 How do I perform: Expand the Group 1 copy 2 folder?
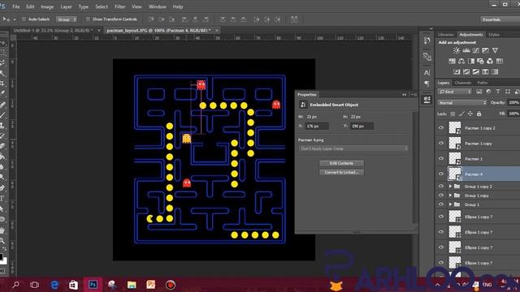click(x=450, y=187)
